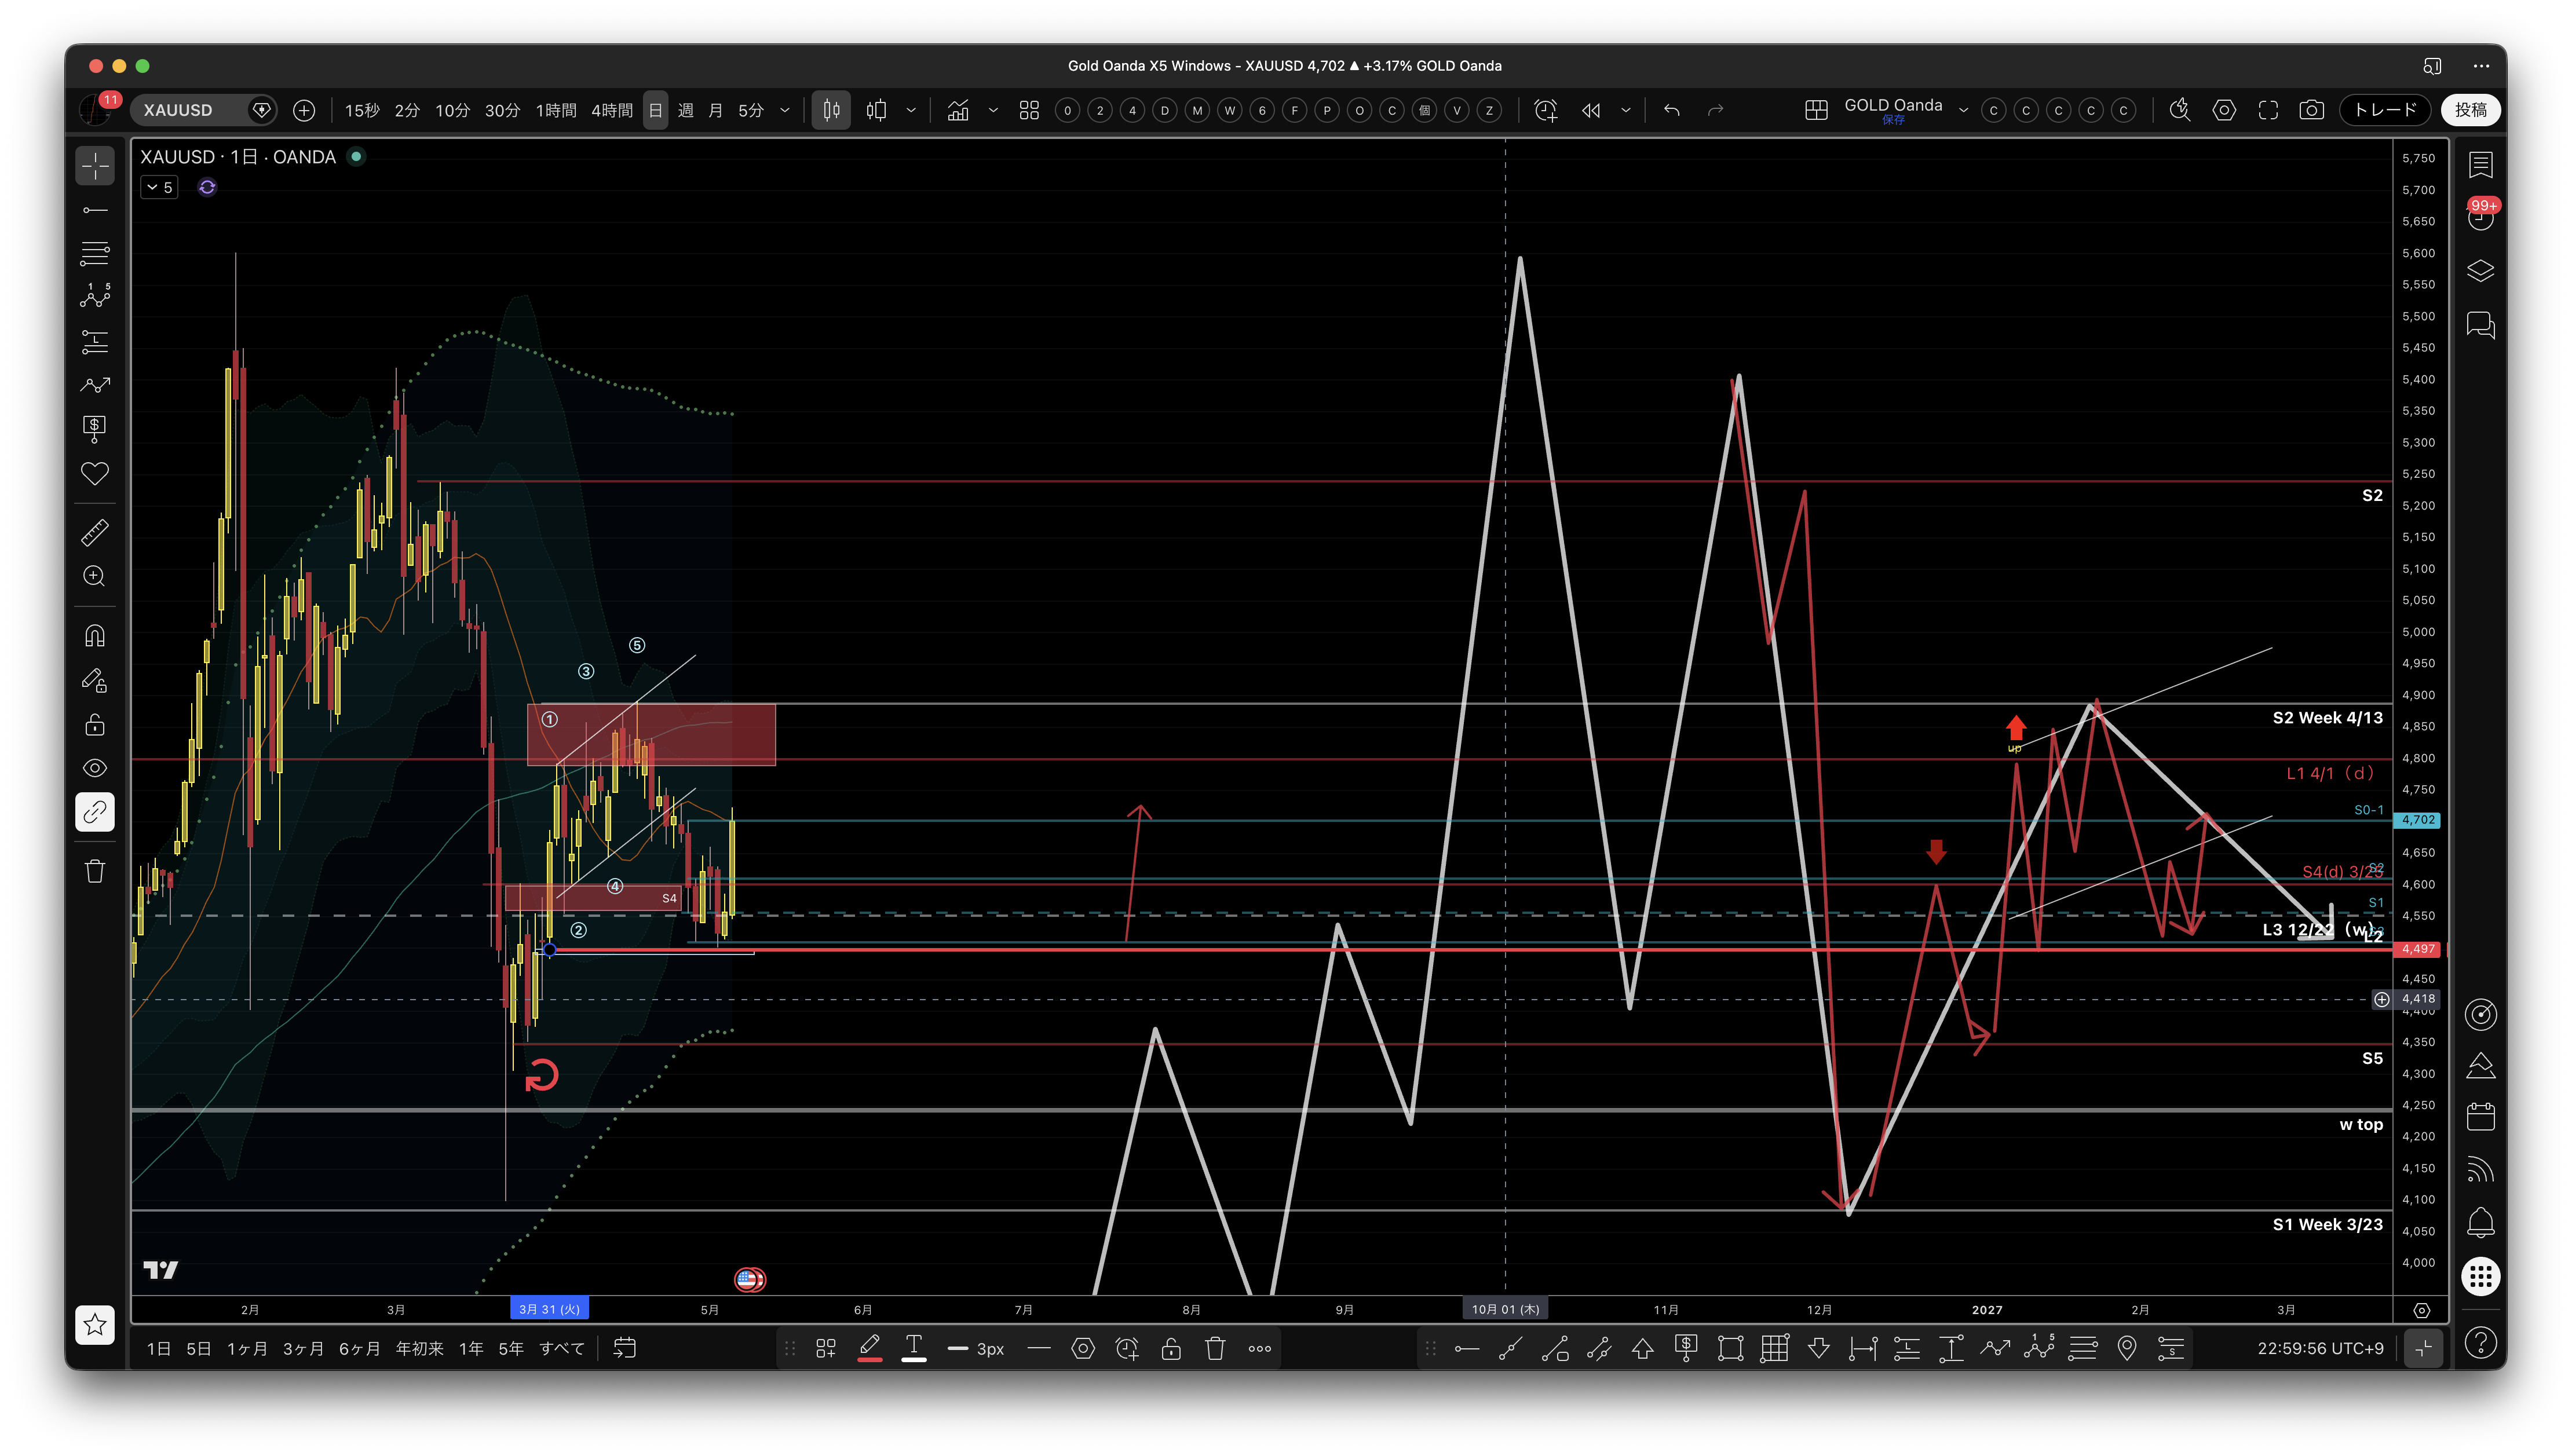
Task: Toggle stay in drawing mode
Action: click(x=95, y=680)
